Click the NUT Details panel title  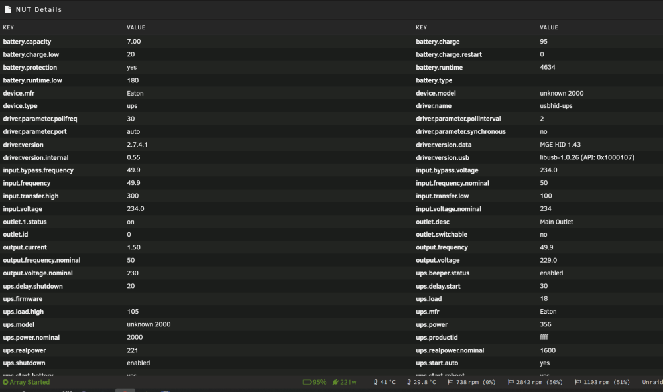pos(39,9)
